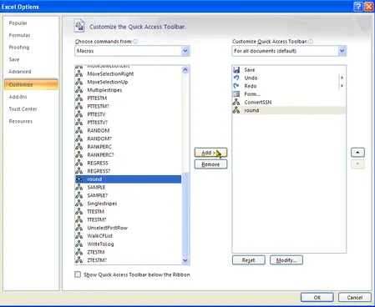Click macro icon beside MoveSelectionUp
Image resolution: width=375 pixels, height=307 pixels.
tap(79, 82)
